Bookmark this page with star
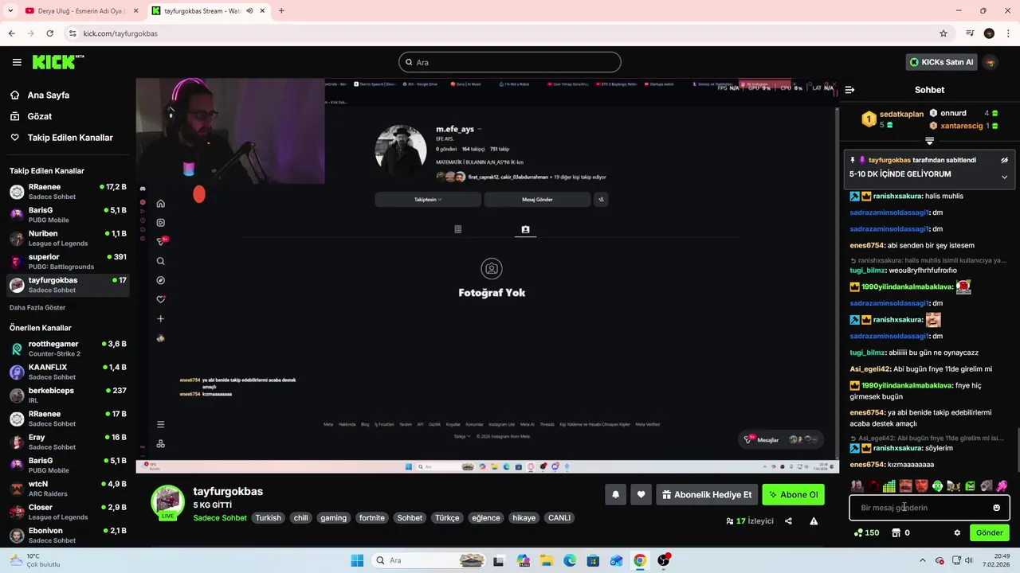This screenshot has height=573, width=1020. click(x=943, y=33)
